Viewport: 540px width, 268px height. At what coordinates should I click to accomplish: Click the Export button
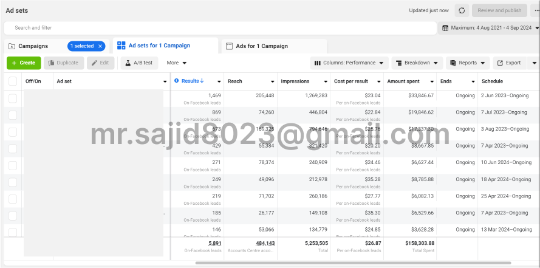508,63
